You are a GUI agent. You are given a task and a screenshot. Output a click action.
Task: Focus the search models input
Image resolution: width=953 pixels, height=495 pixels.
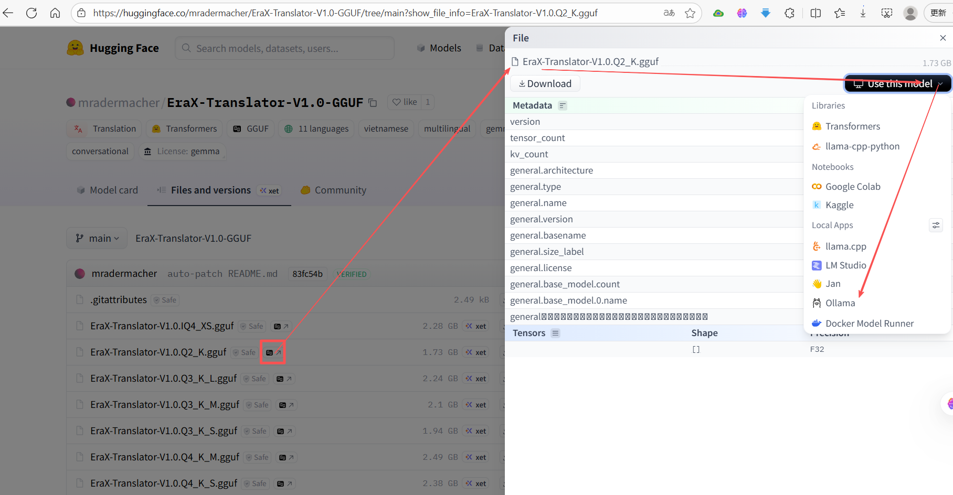tap(285, 48)
